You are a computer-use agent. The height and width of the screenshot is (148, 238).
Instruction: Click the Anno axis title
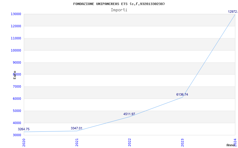coord(231,145)
